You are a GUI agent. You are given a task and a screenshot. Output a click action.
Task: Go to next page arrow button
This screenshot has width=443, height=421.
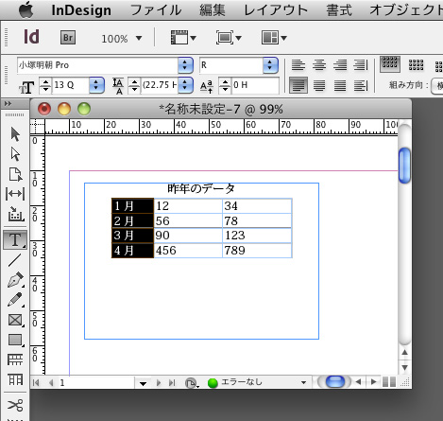tap(159, 382)
